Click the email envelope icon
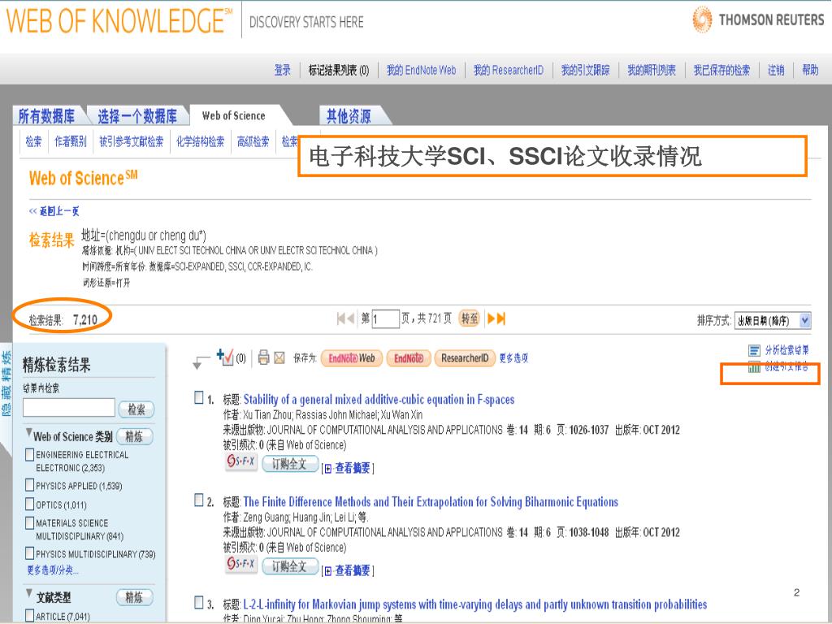 279,358
